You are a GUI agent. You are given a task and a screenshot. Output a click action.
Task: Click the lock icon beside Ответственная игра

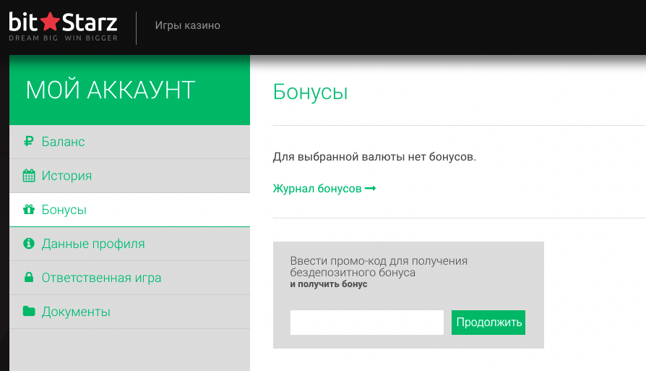pyautogui.click(x=29, y=278)
